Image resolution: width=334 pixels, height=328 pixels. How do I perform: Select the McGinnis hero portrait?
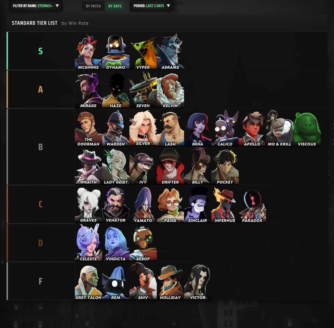coord(88,51)
